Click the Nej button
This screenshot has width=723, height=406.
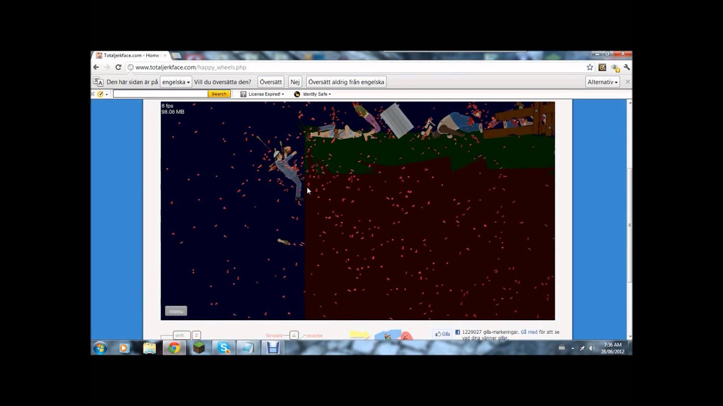pyautogui.click(x=295, y=82)
